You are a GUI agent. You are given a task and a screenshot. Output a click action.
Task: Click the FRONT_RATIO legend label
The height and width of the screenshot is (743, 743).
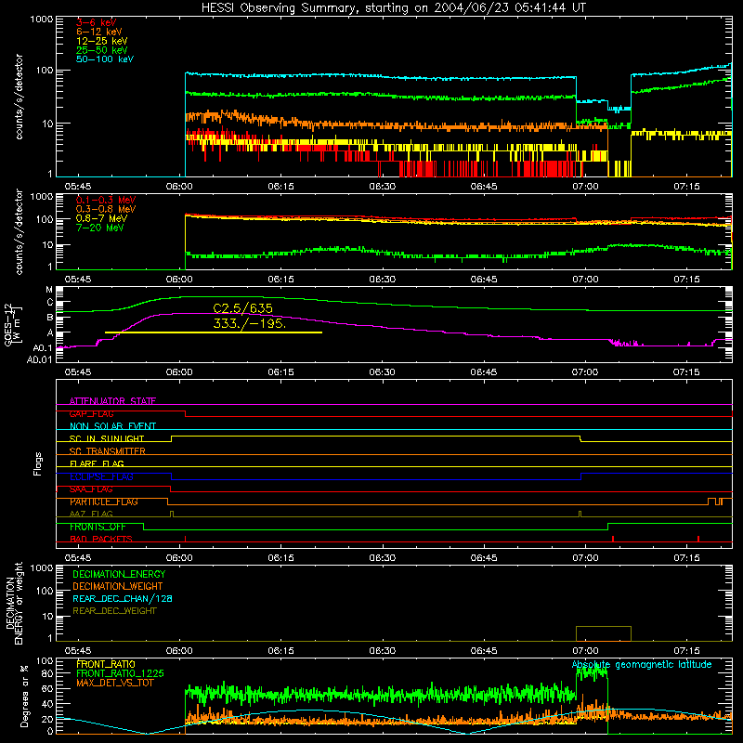(106, 664)
